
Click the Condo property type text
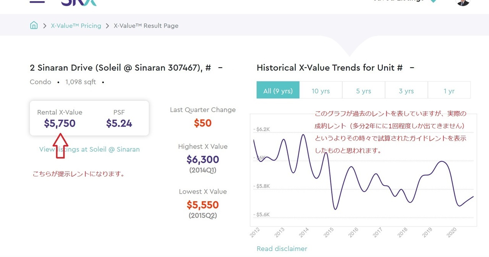[x=40, y=82]
